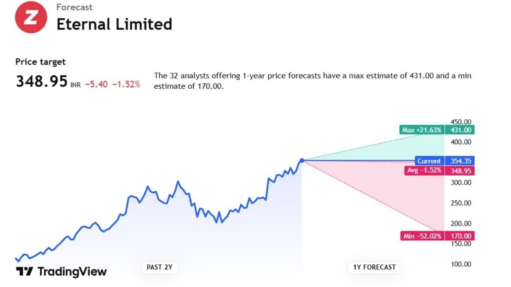Click the TradingView wordmark text
Screen dimensions: 511x287
click(x=72, y=272)
